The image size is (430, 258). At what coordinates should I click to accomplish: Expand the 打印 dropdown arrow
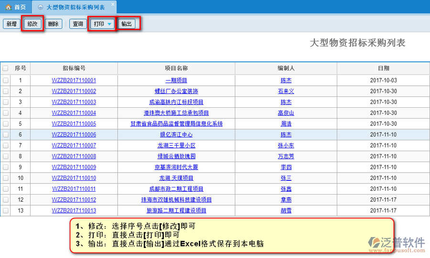109,24
